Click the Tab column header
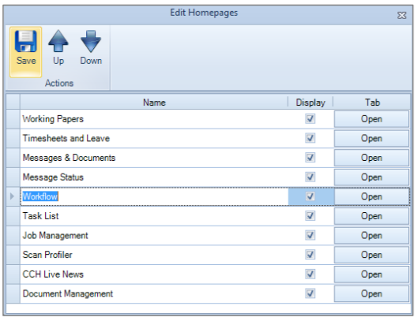This screenshot has height=321, width=417. coord(372,103)
